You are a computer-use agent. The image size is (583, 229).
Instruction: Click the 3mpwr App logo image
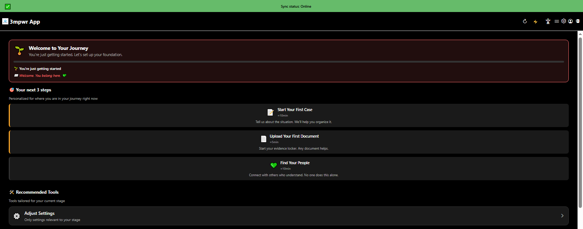click(x=5, y=21)
